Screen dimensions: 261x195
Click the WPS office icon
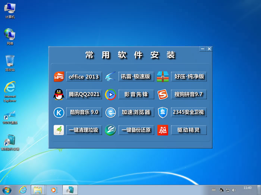[59, 77]
